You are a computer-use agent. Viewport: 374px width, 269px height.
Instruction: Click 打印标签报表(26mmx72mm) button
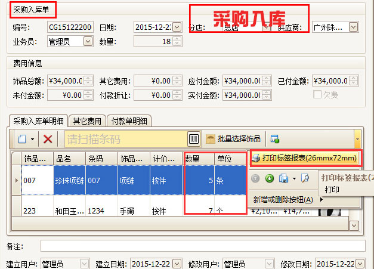[304, 158]
